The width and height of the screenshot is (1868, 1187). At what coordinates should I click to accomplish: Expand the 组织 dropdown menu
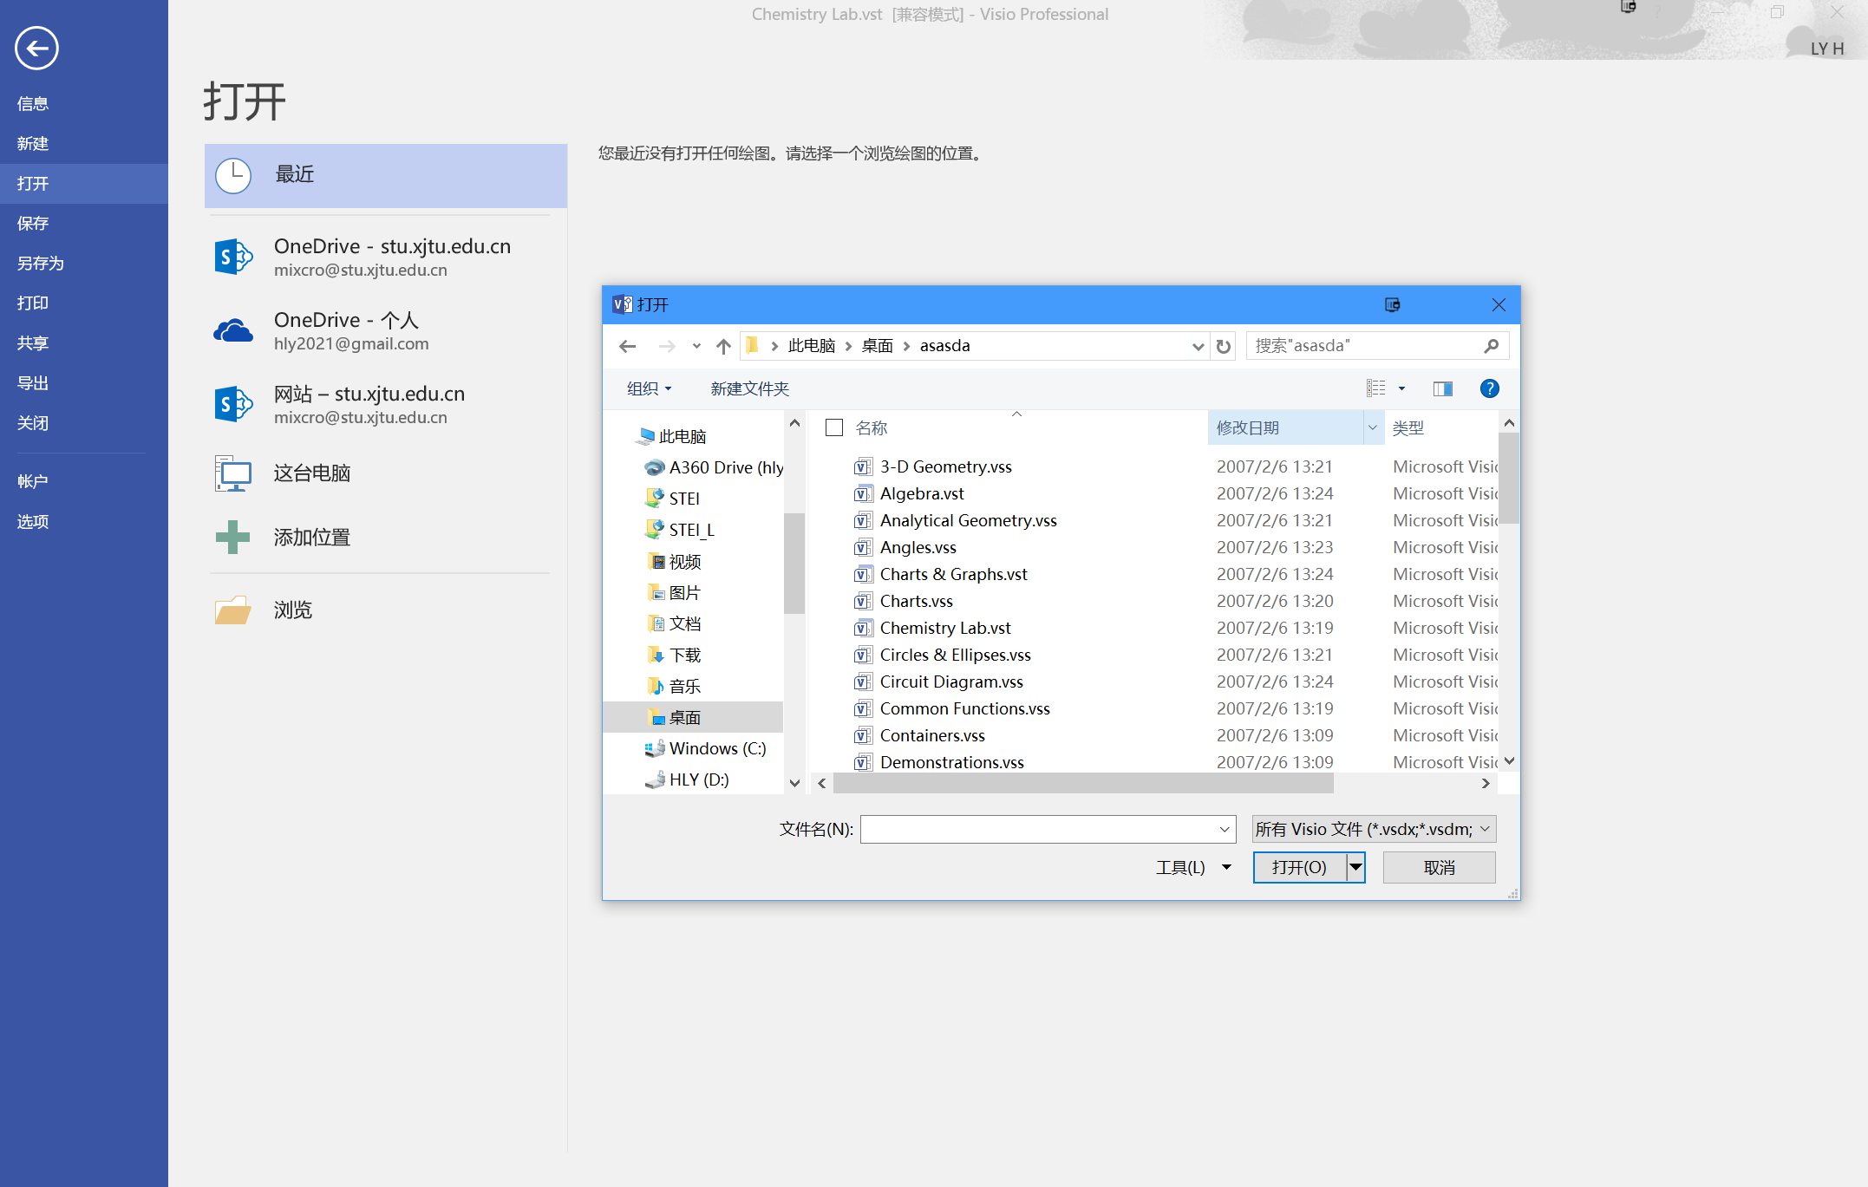pyautogui.click(x=647, y=388)
